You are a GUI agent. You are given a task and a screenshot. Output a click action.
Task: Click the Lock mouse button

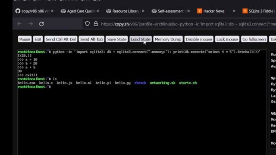[227, 39]
